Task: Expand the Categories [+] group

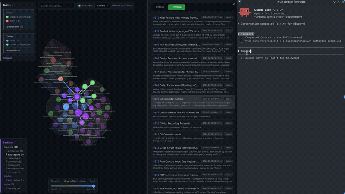Action: [13, 50]
